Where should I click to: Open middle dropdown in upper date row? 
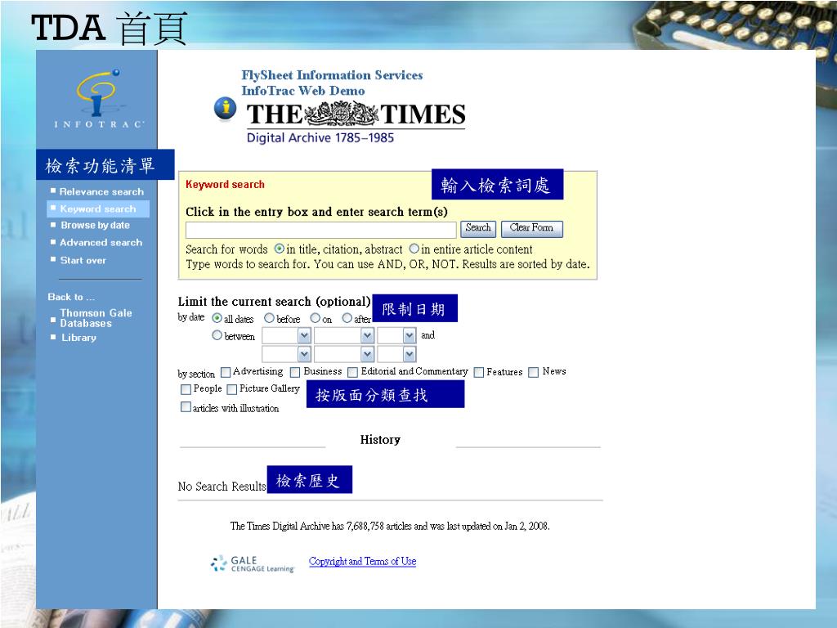coord(344,336)
